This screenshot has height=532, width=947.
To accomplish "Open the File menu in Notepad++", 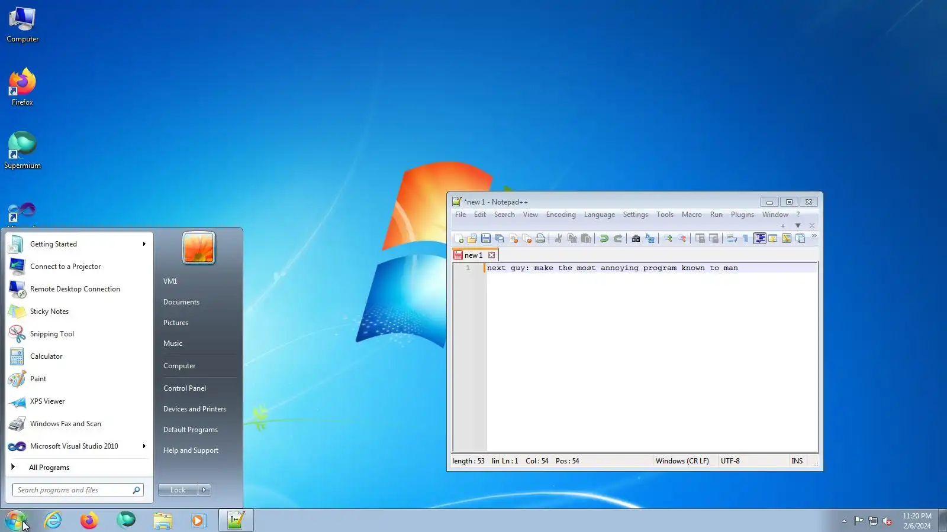I will (x=460, y=215).
